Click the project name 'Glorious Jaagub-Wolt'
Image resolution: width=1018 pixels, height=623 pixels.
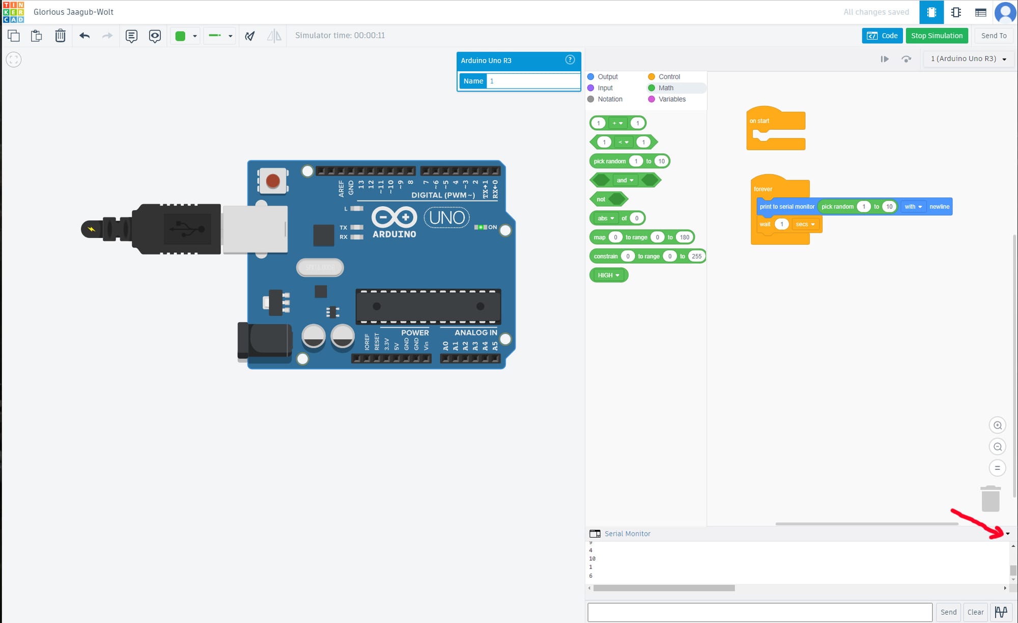click(73, 12)
